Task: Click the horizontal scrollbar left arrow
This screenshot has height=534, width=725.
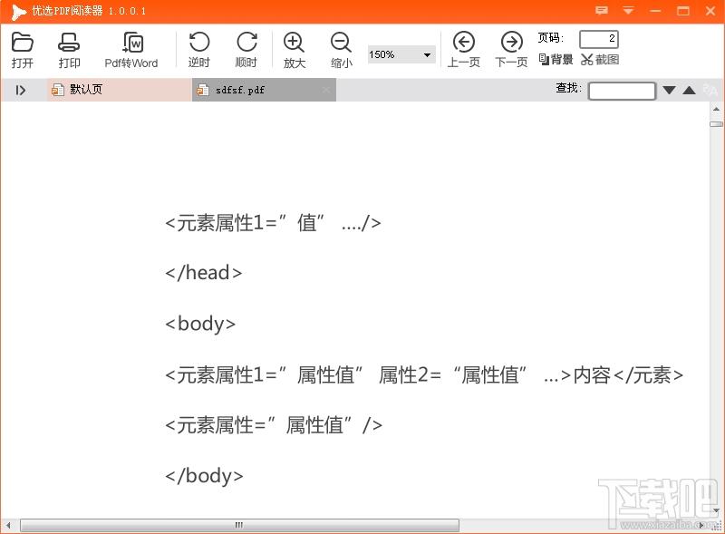Action: tap(8, 525)
